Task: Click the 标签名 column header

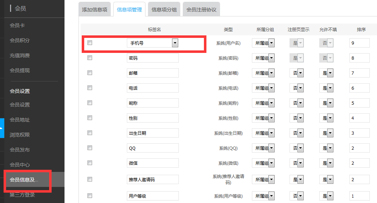Action: pos(154,29)
